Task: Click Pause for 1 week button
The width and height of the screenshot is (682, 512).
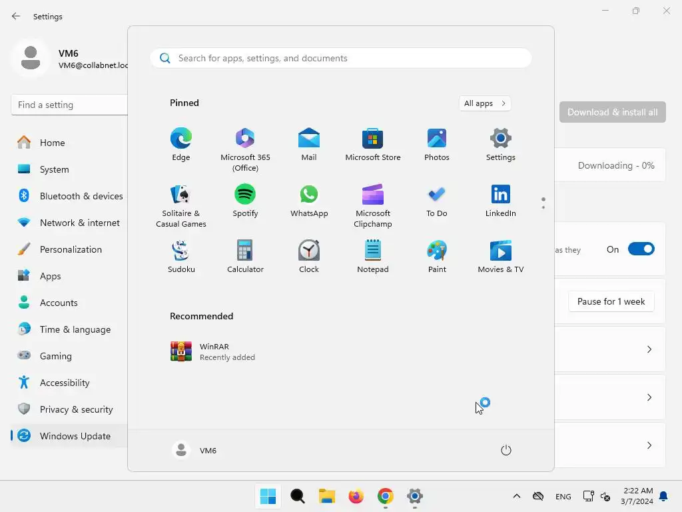Action: click(x=611, y=301)
